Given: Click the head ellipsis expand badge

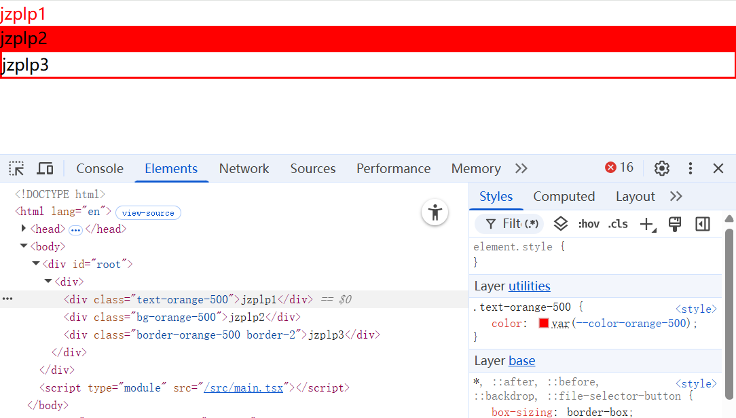Looking at the screenshot, I should [75, 230].
